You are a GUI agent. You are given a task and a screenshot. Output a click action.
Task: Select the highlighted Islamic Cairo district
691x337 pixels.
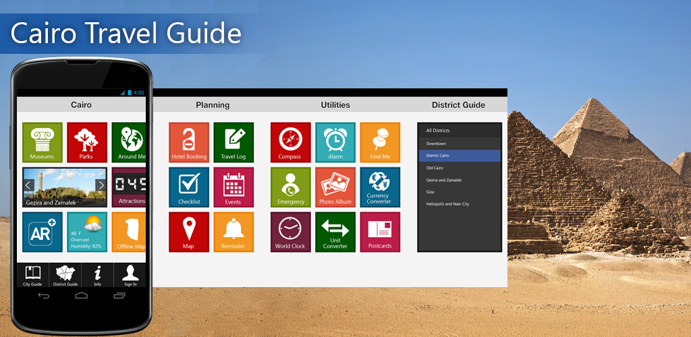point(459,156)
